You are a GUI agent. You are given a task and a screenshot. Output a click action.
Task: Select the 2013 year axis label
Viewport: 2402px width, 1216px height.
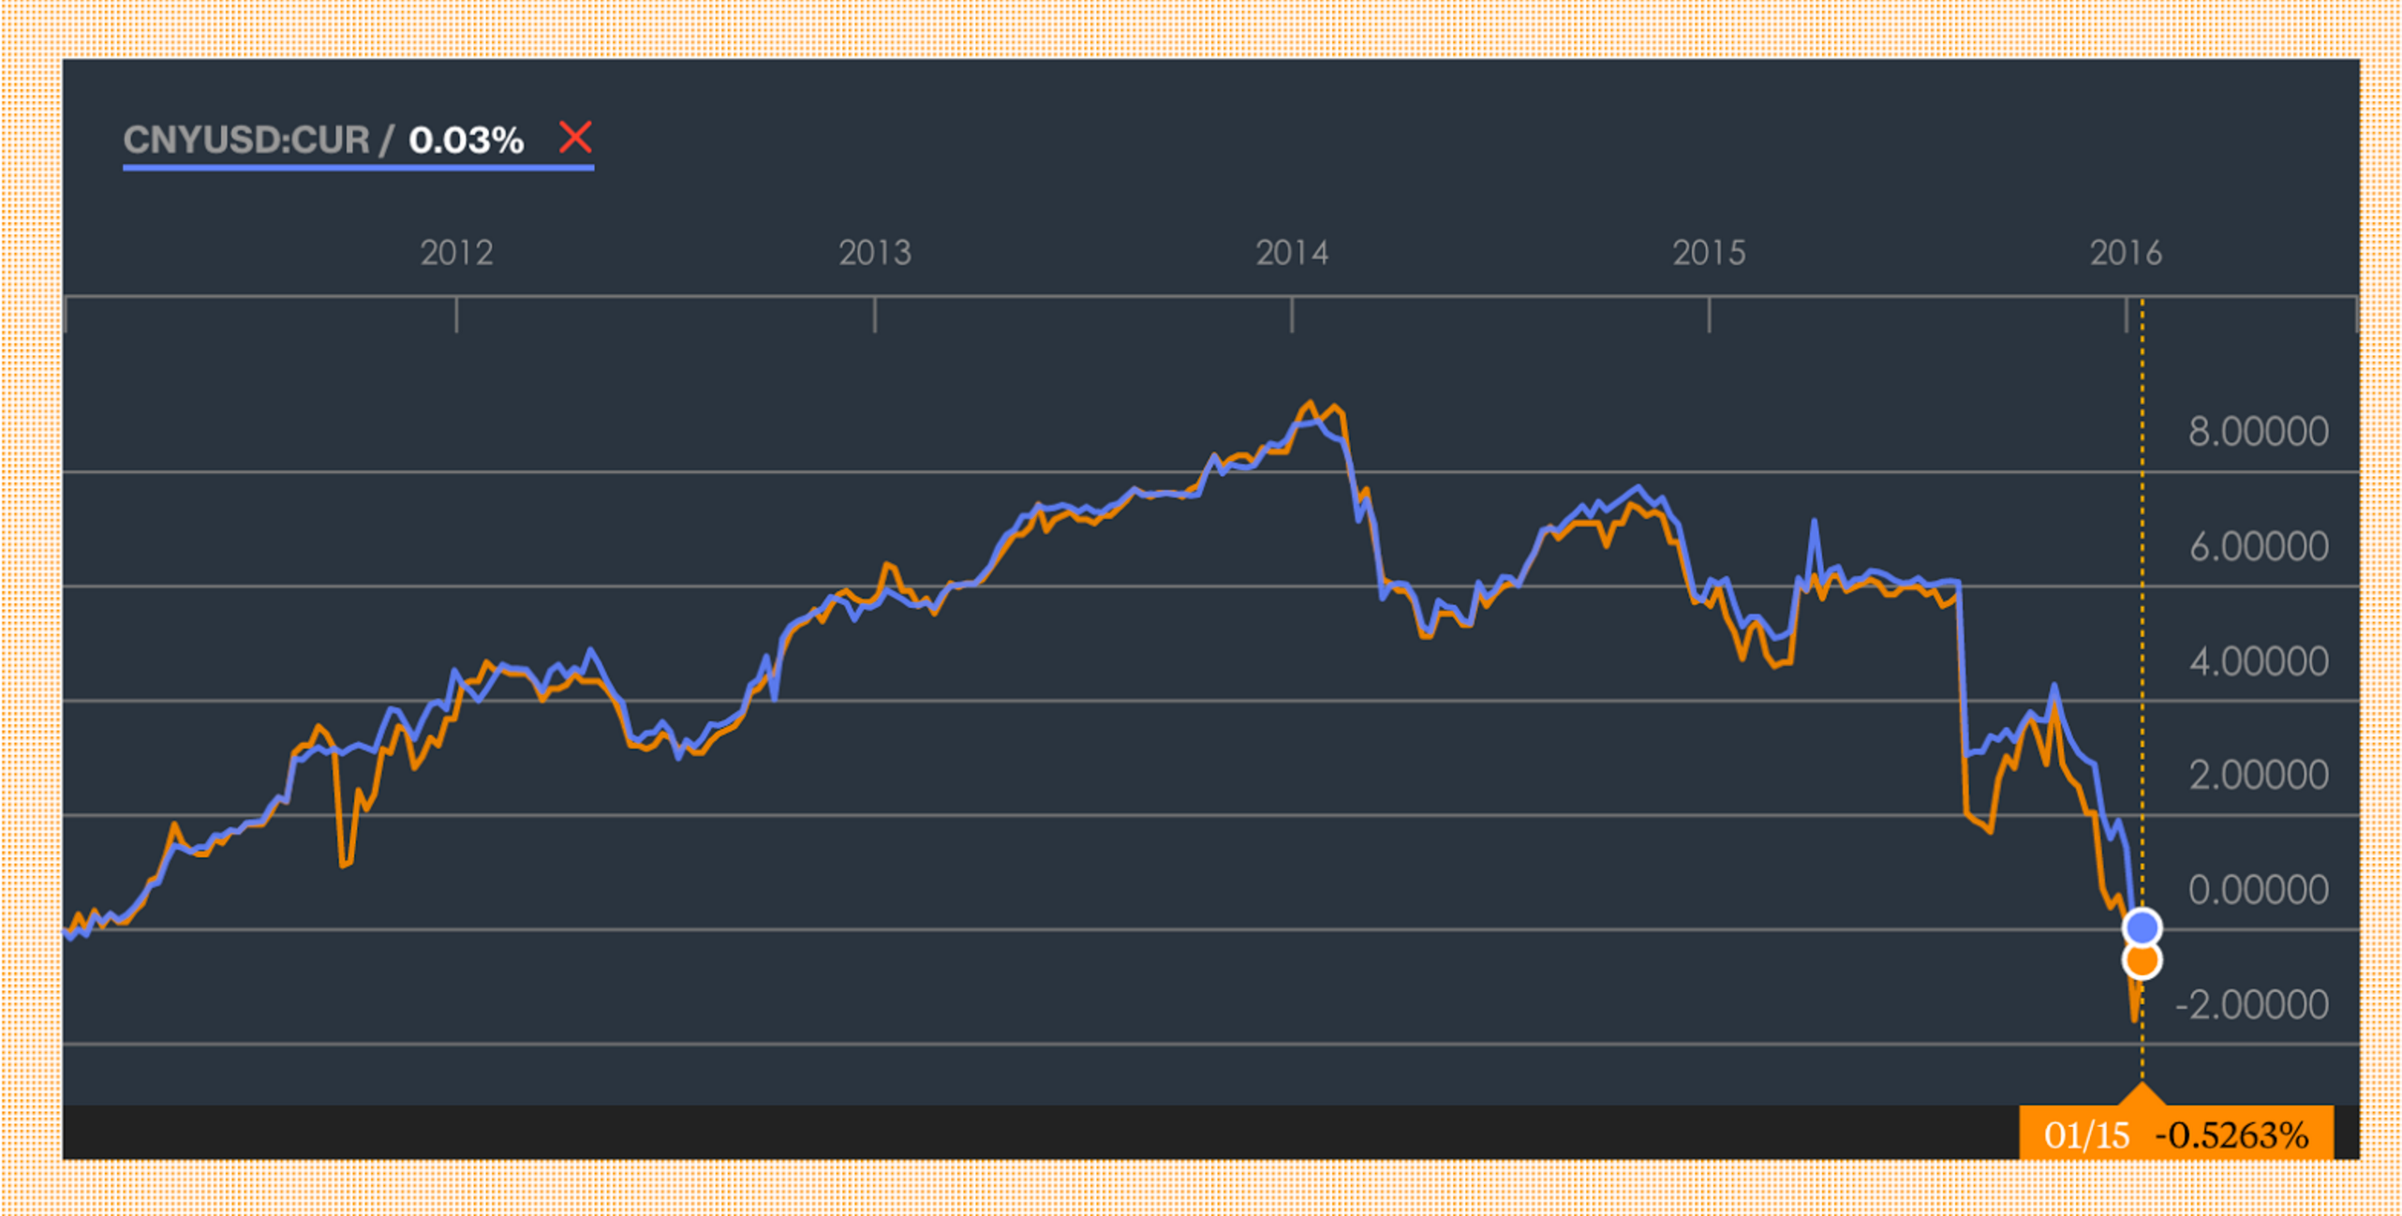click(x=874, y=253)
